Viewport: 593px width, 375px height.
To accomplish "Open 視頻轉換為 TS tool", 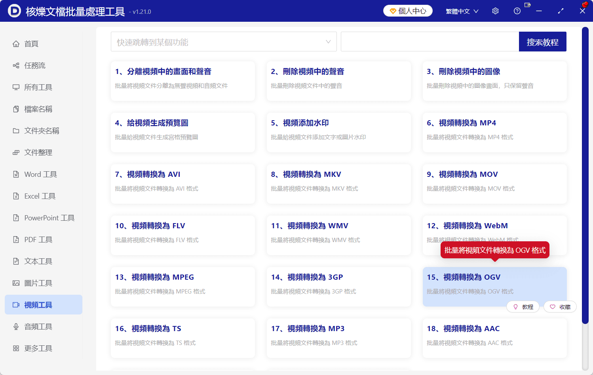I will [x=183, y=338].
